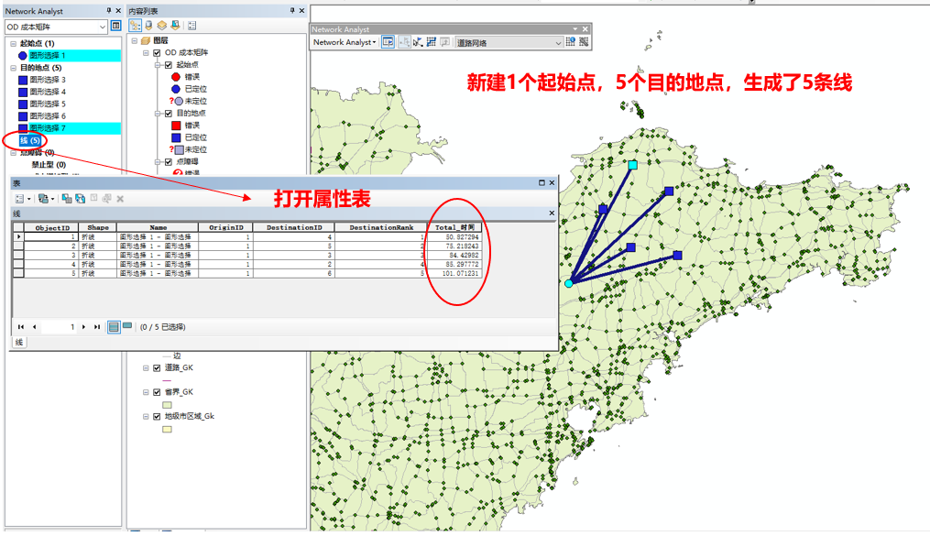Open the Build Network Dataset tool
The width and height of the screenshot is (930, 536).
pos(584,42)
